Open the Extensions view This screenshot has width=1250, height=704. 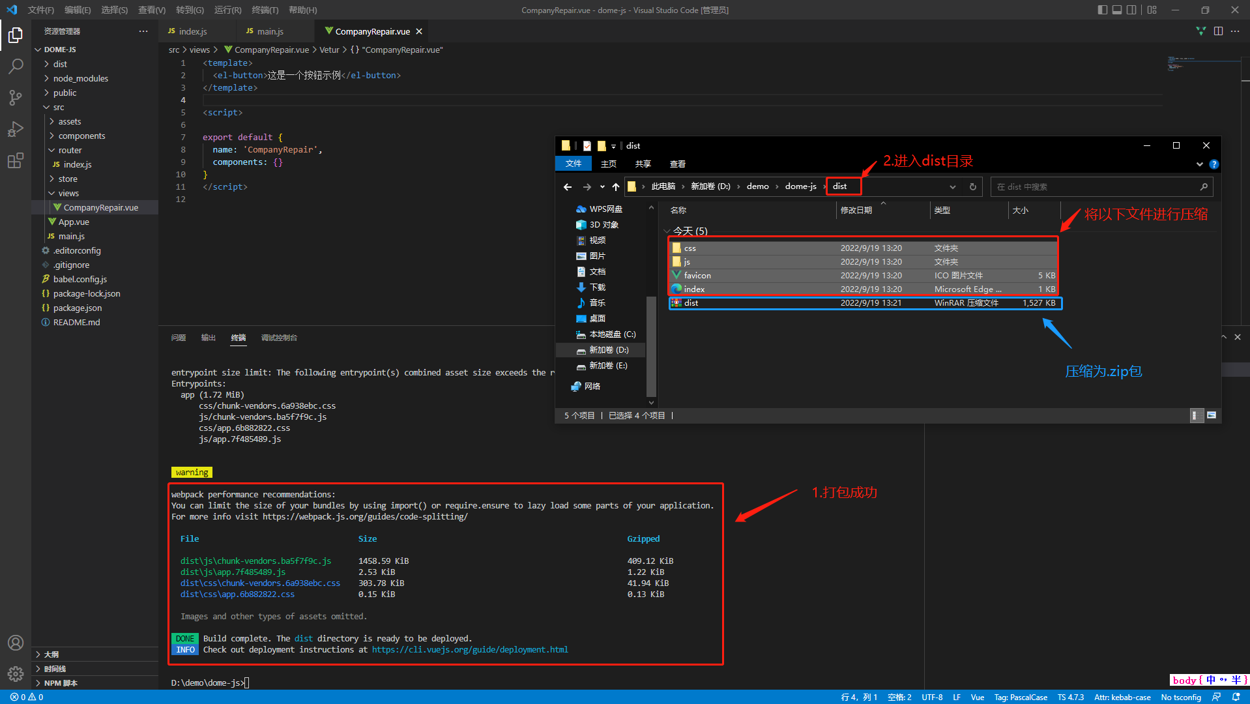point(16,160)
